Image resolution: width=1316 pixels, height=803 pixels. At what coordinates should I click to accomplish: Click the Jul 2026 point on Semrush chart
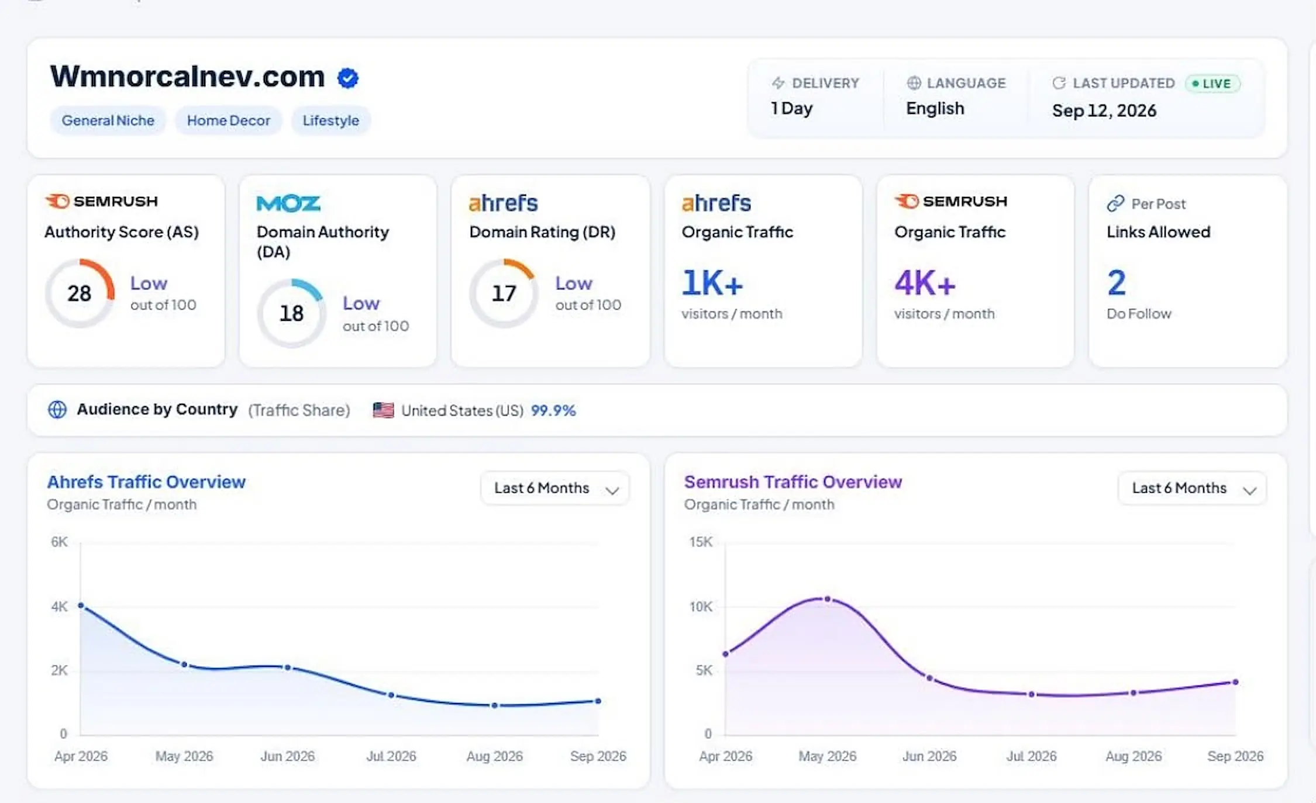click(1032, 694)
